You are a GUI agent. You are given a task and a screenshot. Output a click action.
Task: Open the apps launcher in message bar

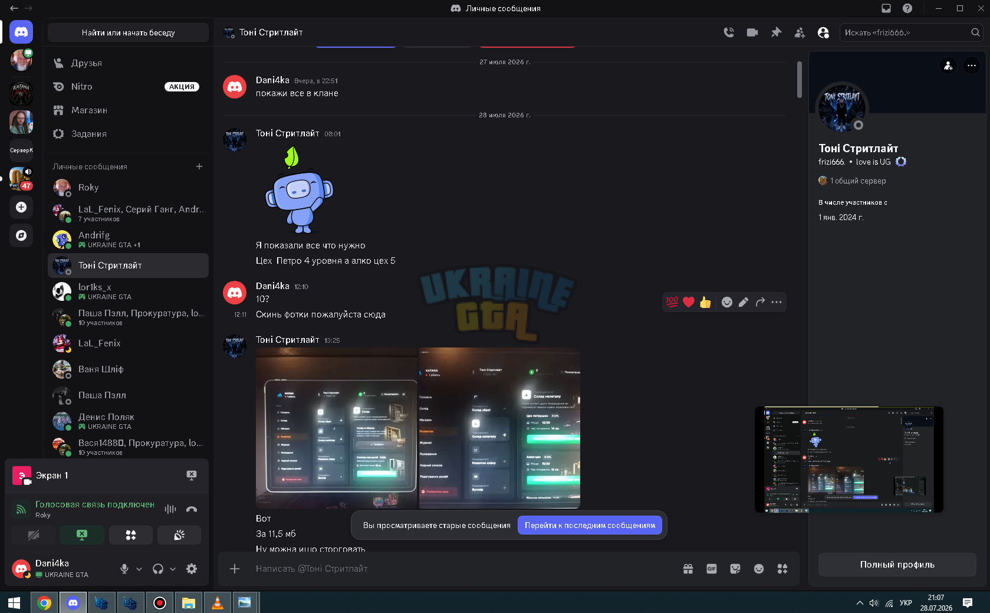(782, 569)
